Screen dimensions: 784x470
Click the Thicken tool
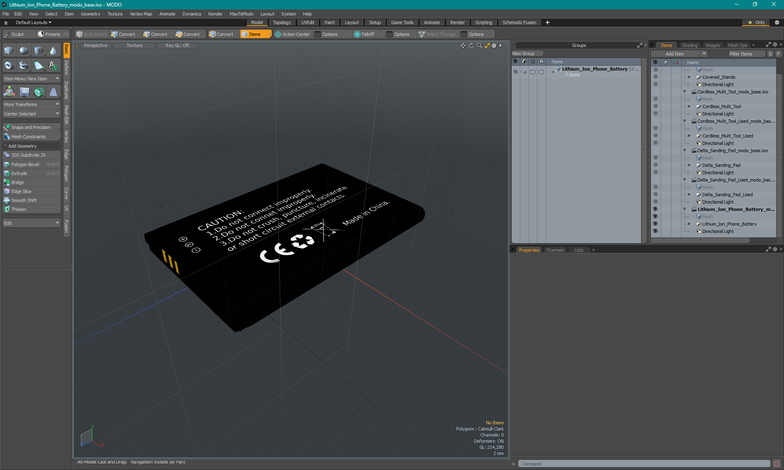click(31, 209)
